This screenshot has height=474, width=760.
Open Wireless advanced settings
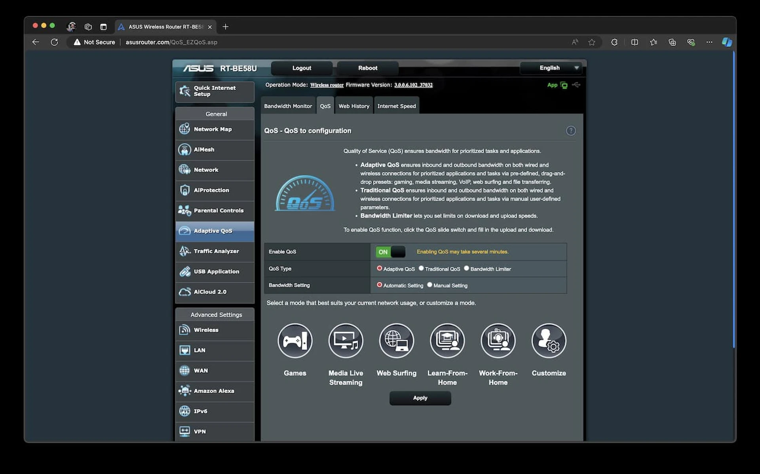click(x=215, y=330)
